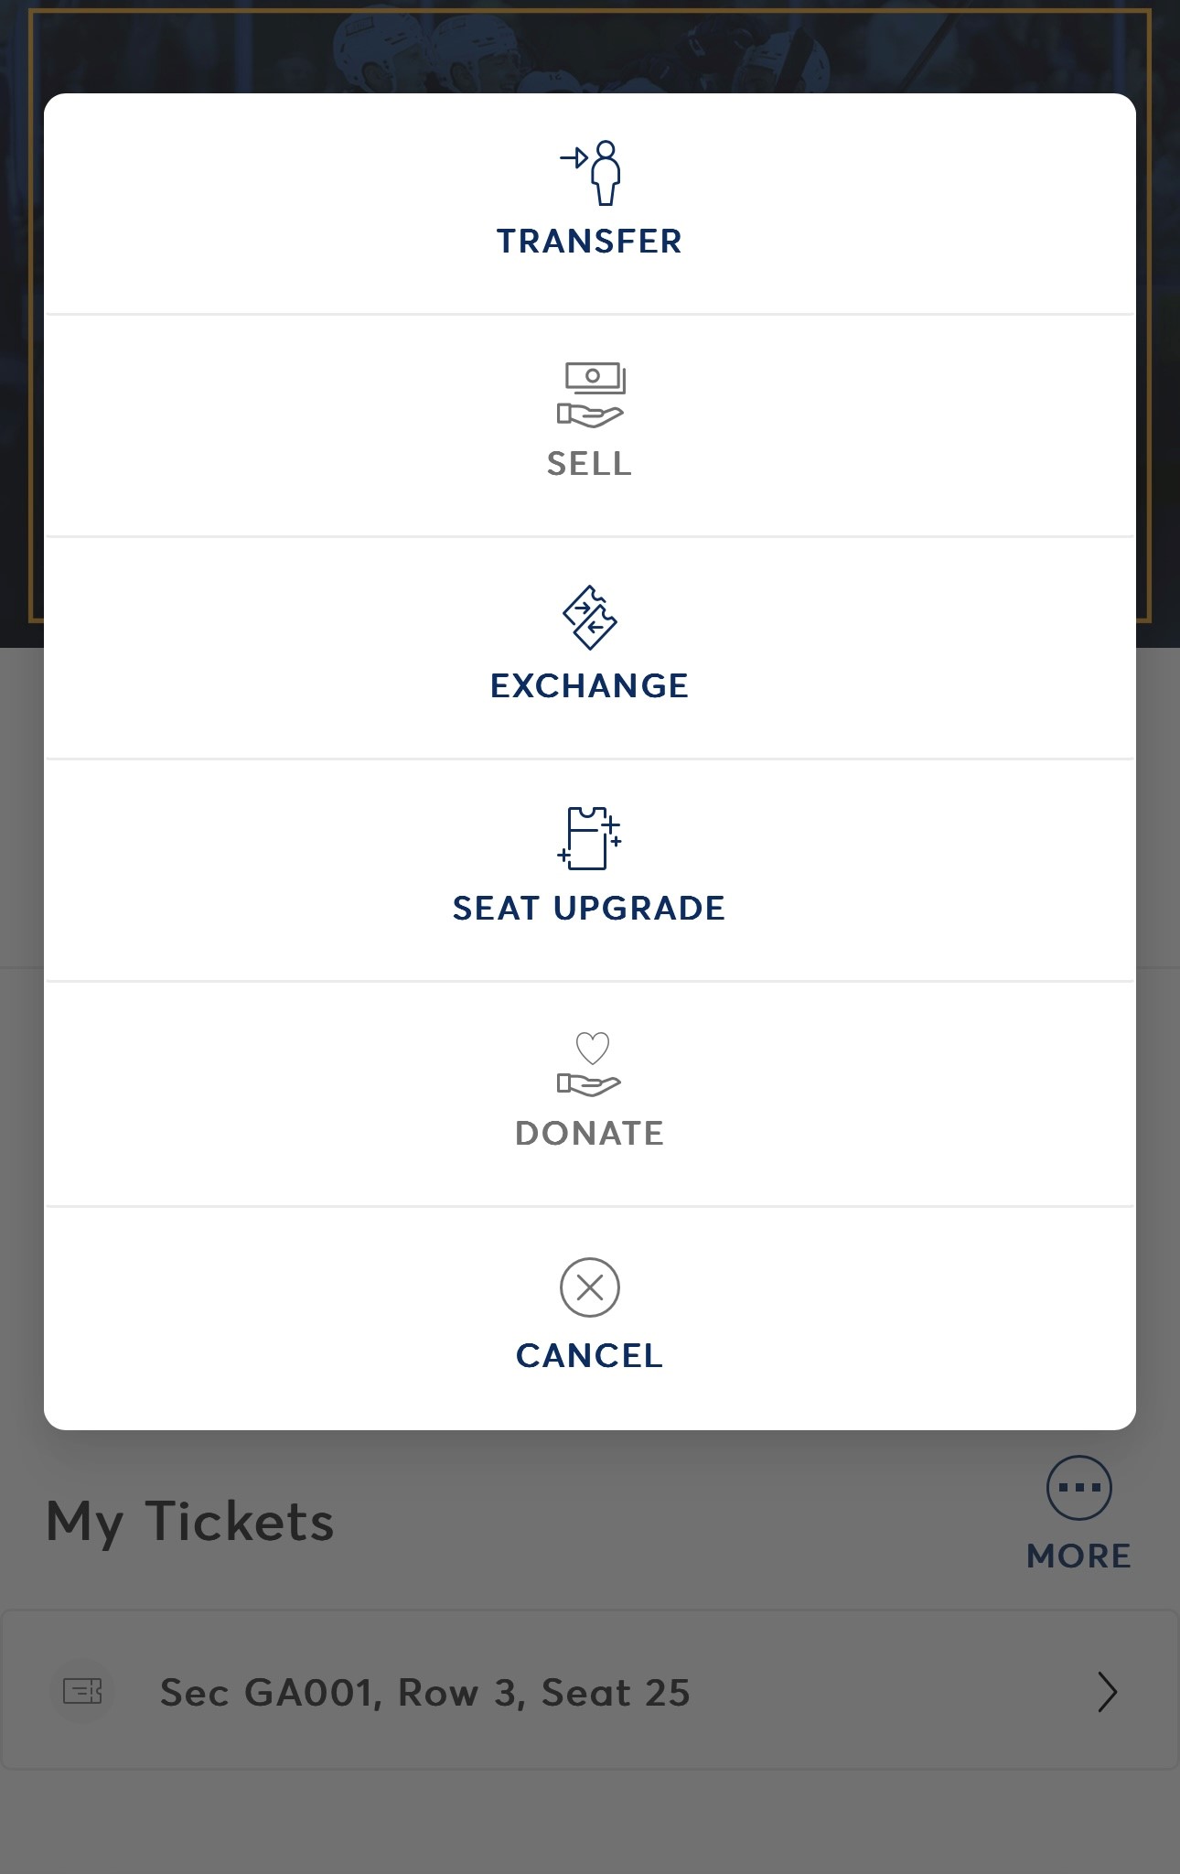Open the Sec GA001, Row 3, Seat 25 ticket

424,1693
